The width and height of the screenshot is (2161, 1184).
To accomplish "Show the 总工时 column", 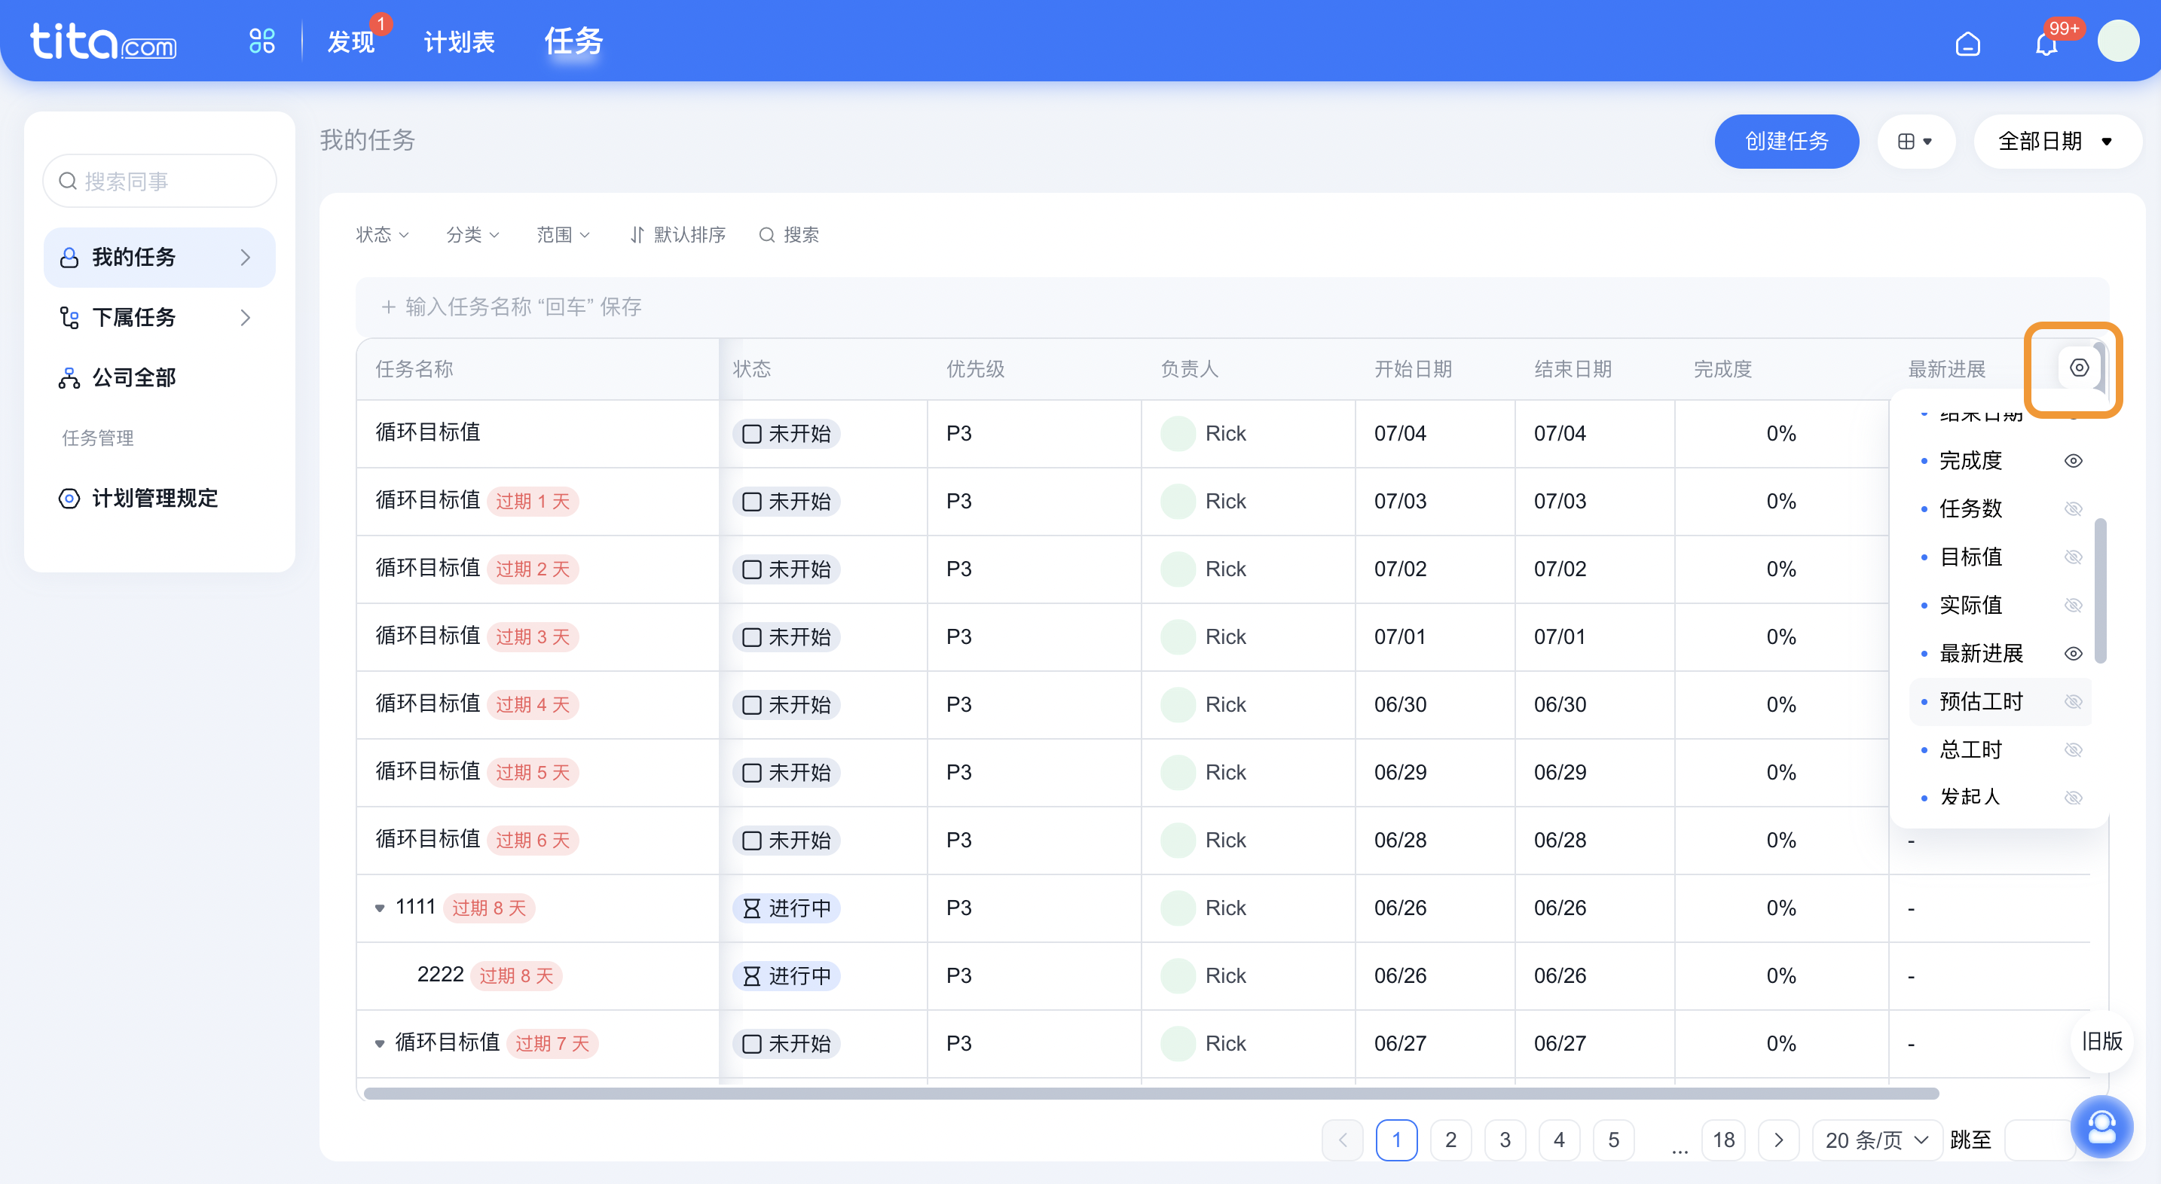I will pyautogui.click(x=2073, y=749).
